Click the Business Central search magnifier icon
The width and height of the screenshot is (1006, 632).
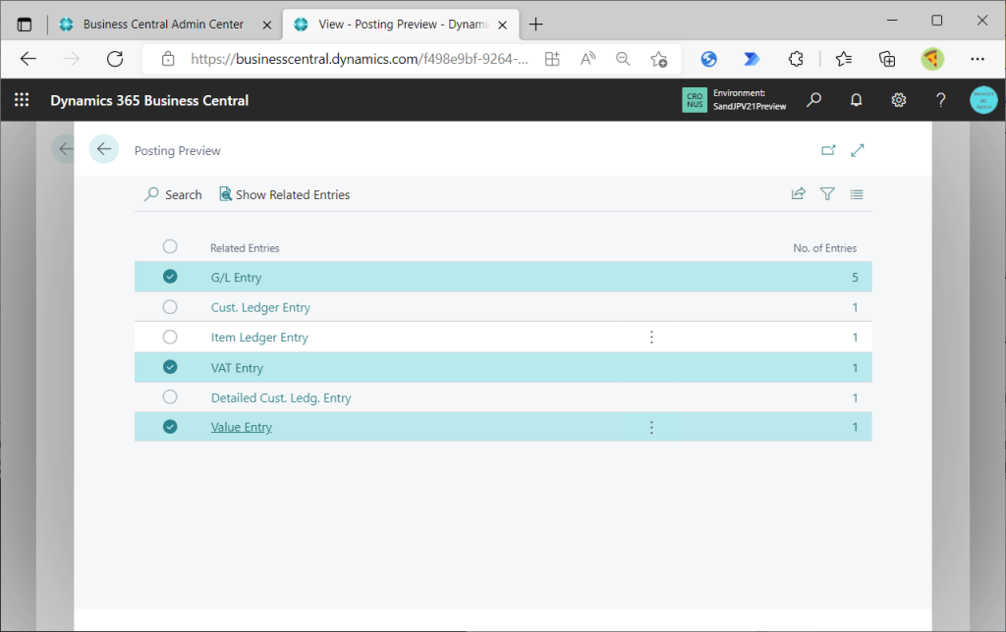pyautogui.click(x=814, y=100)
